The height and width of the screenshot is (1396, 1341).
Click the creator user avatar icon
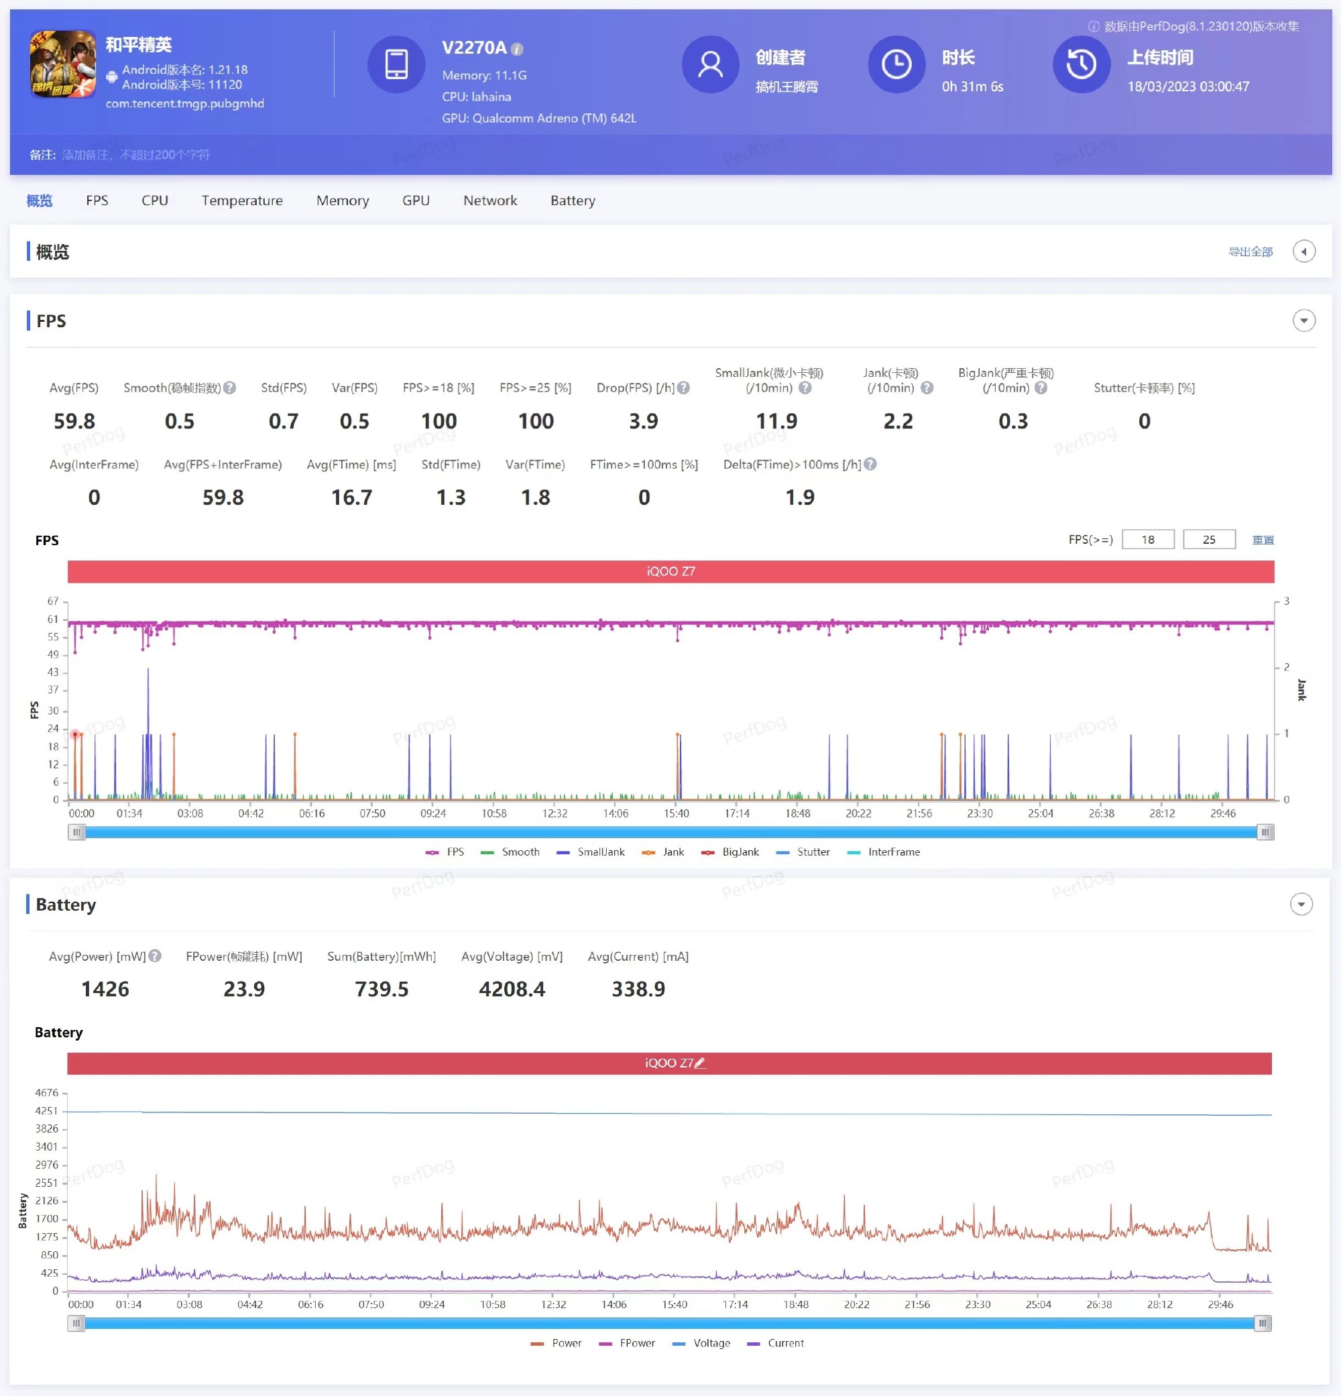pos(710,64)
